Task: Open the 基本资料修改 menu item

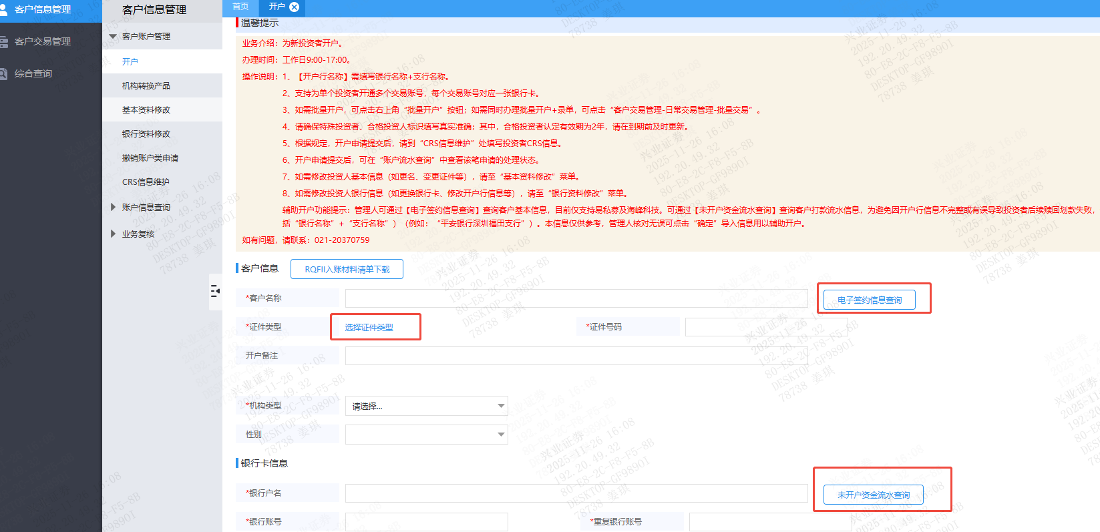Action: 162,109
